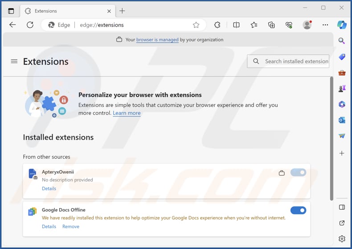Click the 'From other sources' label
Image resolution: width=352 pixels, height=249 pixels.
click(x=46, y=157)
